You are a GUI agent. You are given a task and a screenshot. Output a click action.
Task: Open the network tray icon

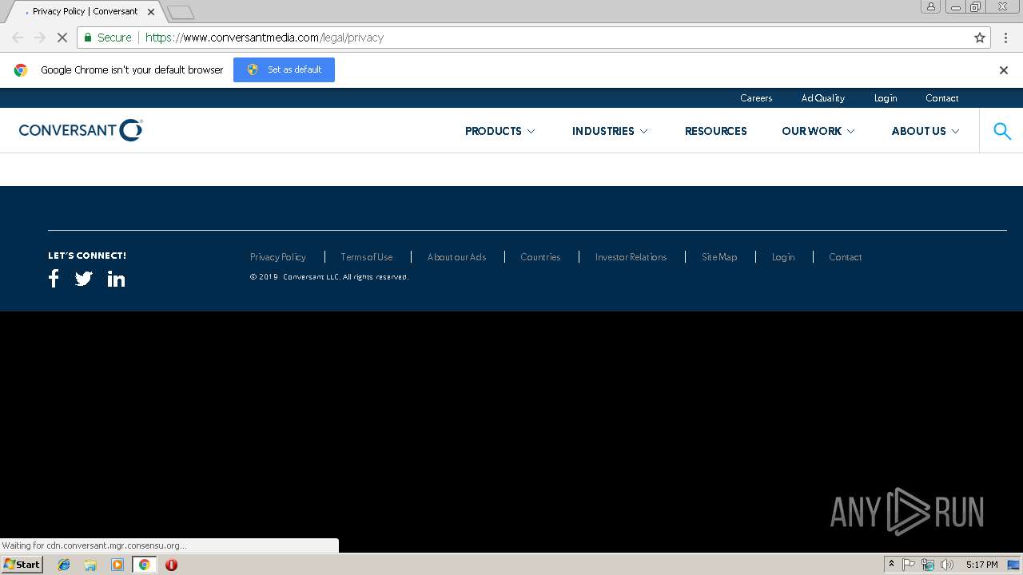pos(928,565)
